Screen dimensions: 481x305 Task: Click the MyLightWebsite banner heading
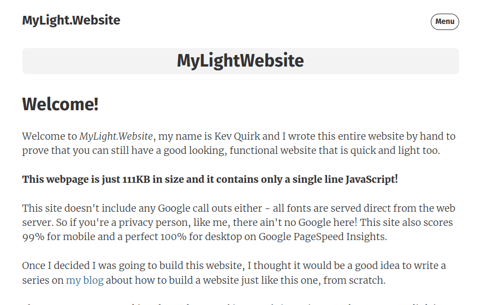coord(240,61)
